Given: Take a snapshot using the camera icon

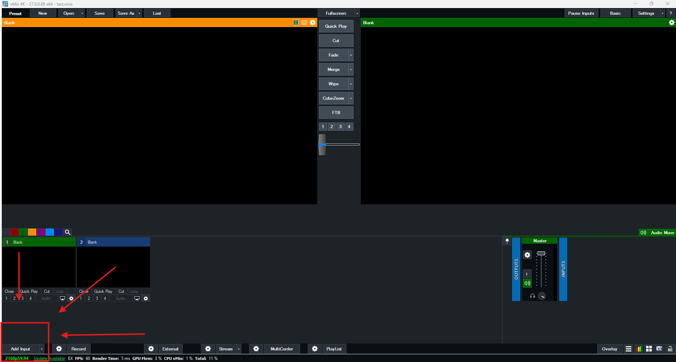Looking at the screenshot, I should 659,349.
